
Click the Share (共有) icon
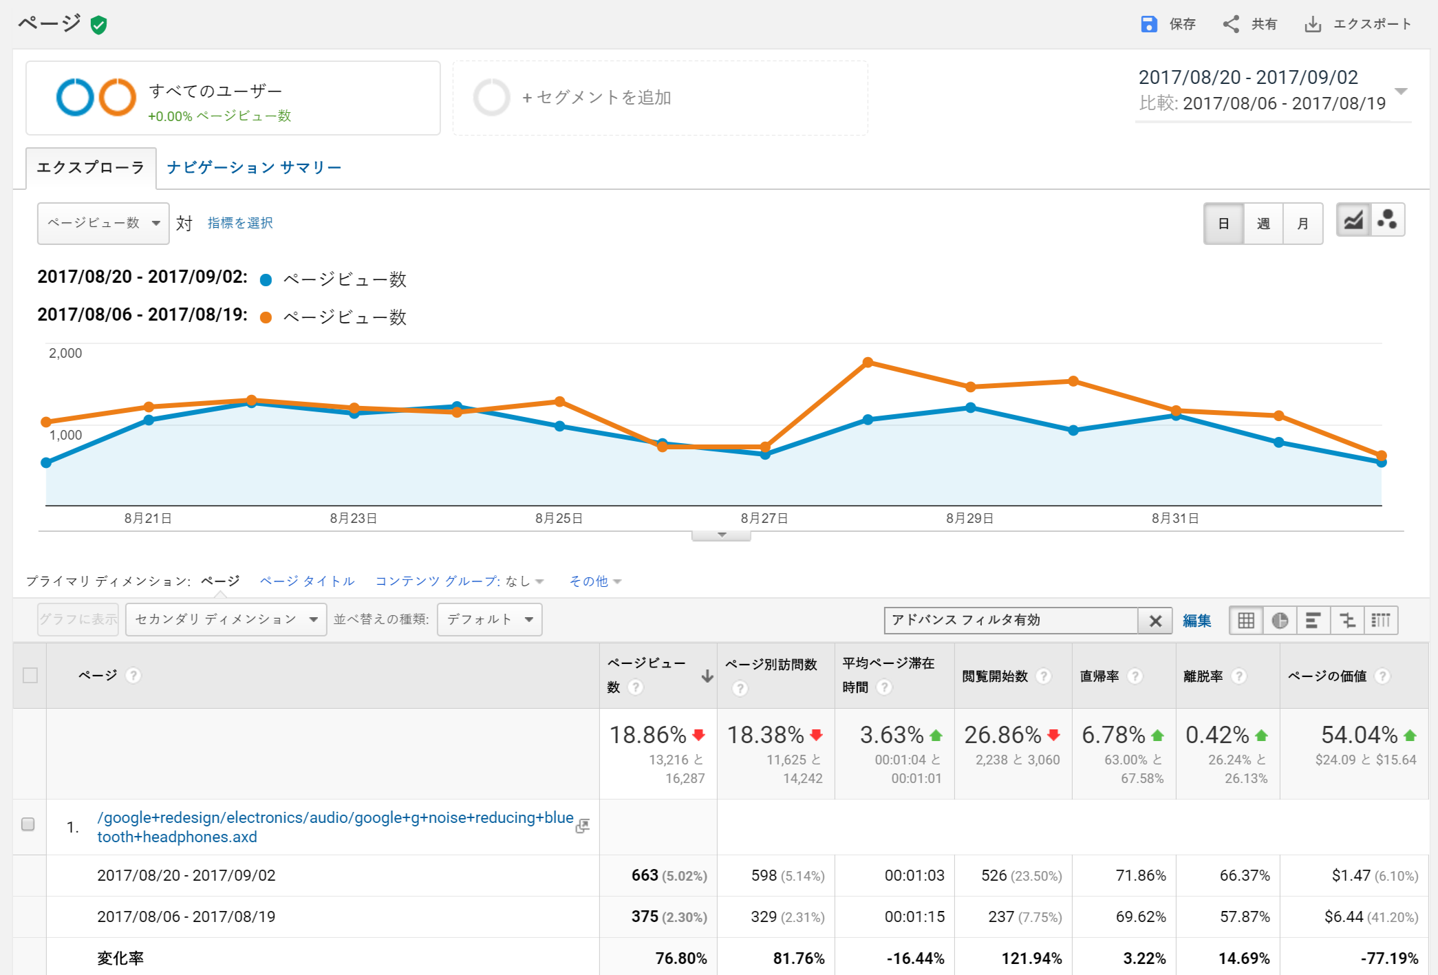tap(1230, 24)
